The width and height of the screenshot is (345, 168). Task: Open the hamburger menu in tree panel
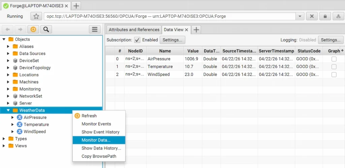(95, 30)
